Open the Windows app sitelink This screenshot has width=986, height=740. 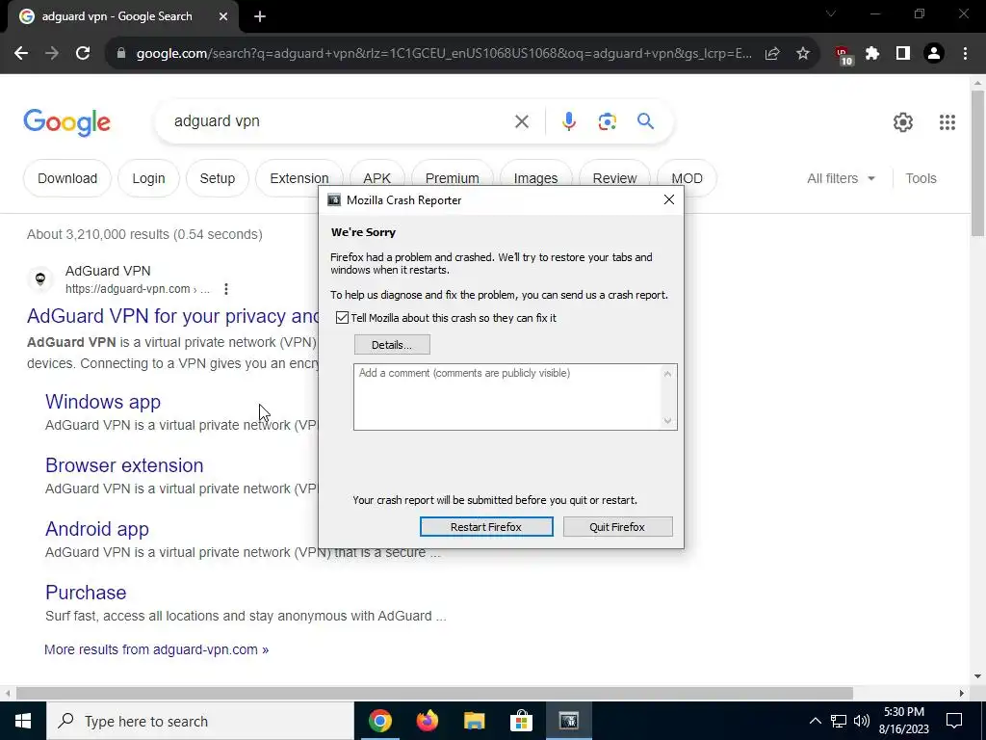point(102,402)
